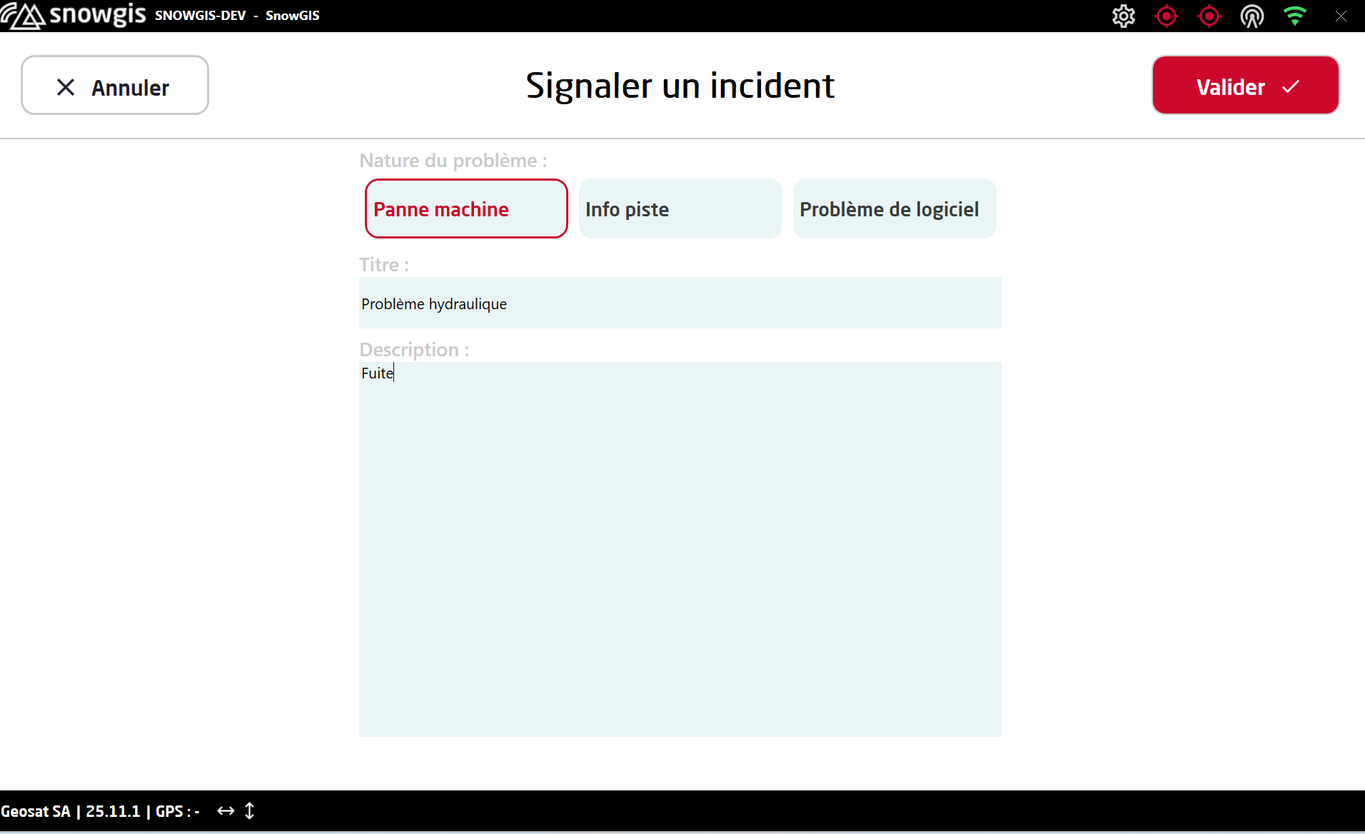Focus the Titre input field

(x=680, y=303)
